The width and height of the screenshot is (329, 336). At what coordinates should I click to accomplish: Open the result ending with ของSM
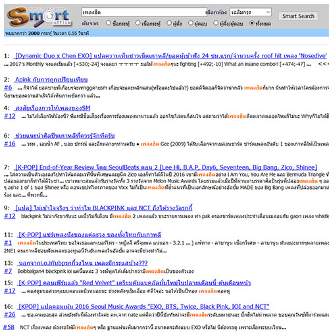coord(53,108)
